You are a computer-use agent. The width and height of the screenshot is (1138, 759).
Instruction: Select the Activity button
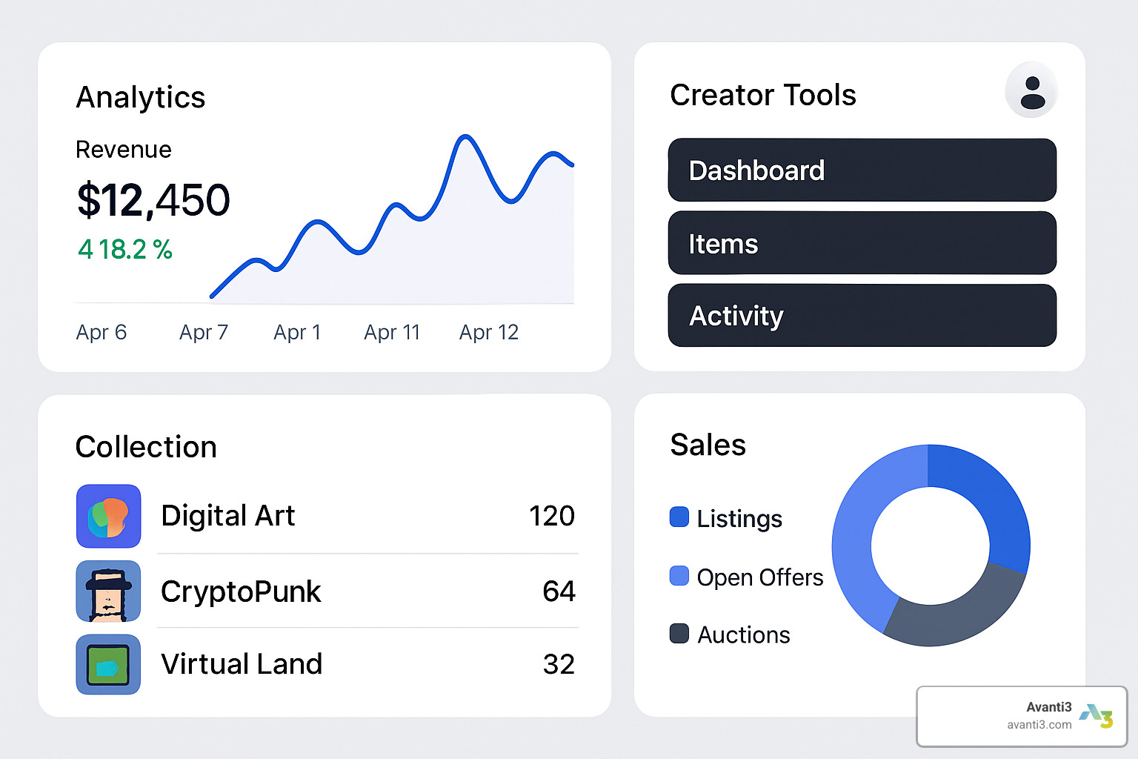tap(862, 316)
